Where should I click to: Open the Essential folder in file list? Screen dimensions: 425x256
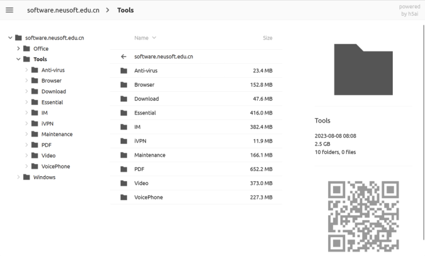[145, 113]
